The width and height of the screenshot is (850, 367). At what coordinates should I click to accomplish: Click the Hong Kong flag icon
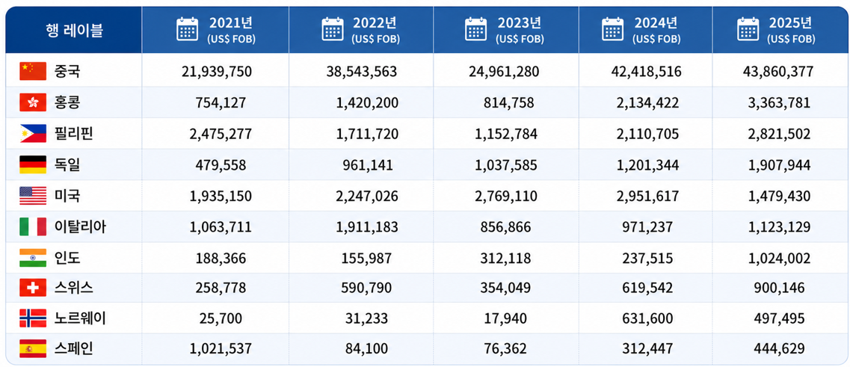tap(33, 102)
